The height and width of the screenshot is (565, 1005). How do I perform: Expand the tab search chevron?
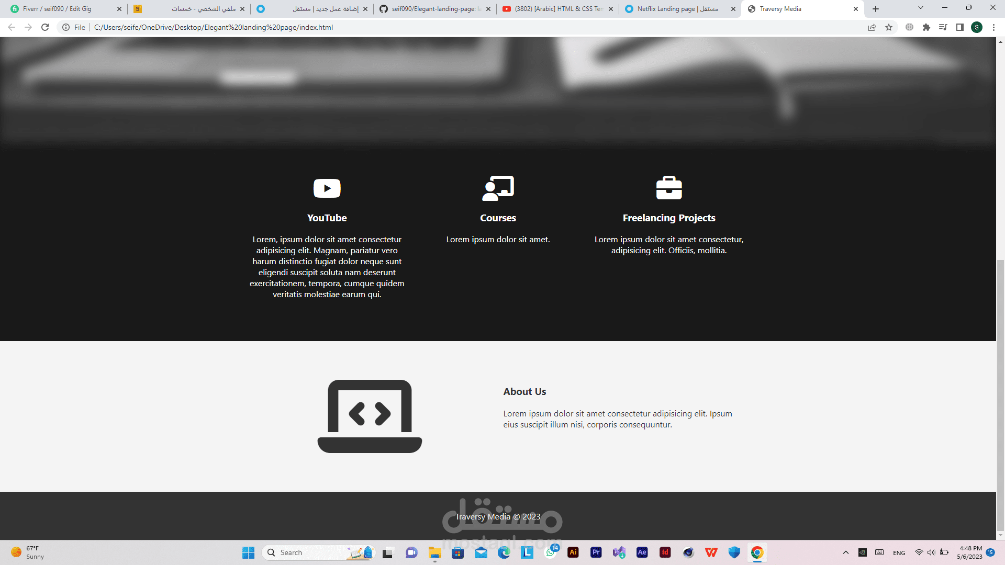point(921,8)
